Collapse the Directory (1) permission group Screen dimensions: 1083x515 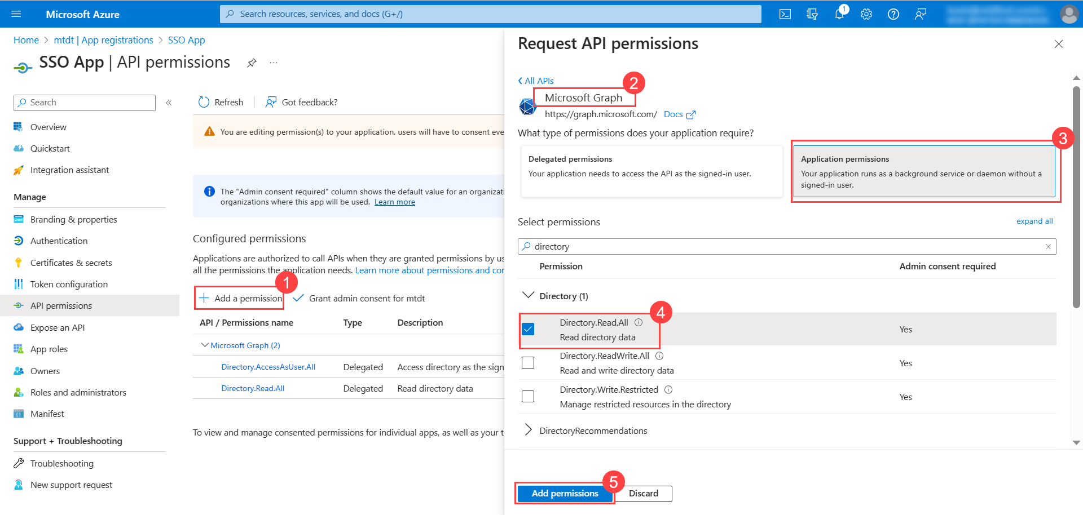tap(528, 295)
